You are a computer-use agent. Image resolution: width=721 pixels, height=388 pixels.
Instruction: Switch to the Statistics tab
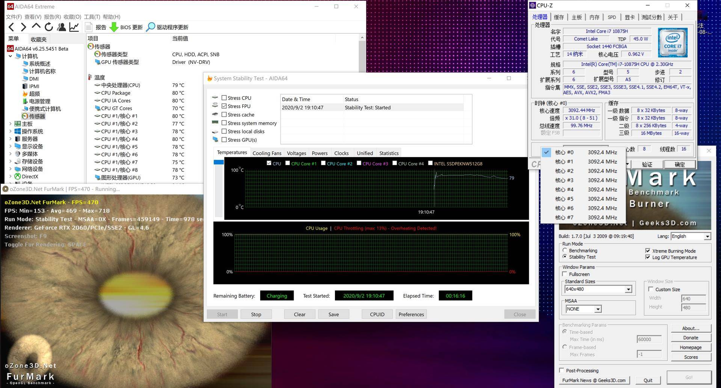coord(389,153)
